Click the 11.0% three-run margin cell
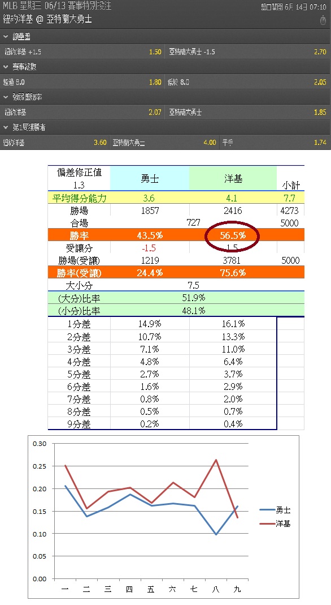The height and width of the screenshot is (605, 331). pos(233,349)
